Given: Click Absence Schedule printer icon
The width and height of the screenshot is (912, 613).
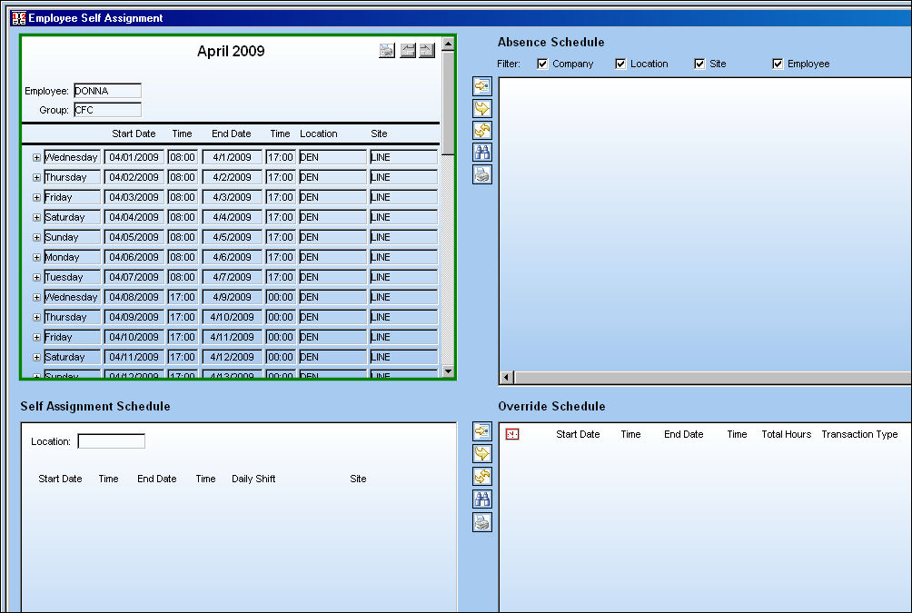Looking at the screenshot, I should [482, 174].
